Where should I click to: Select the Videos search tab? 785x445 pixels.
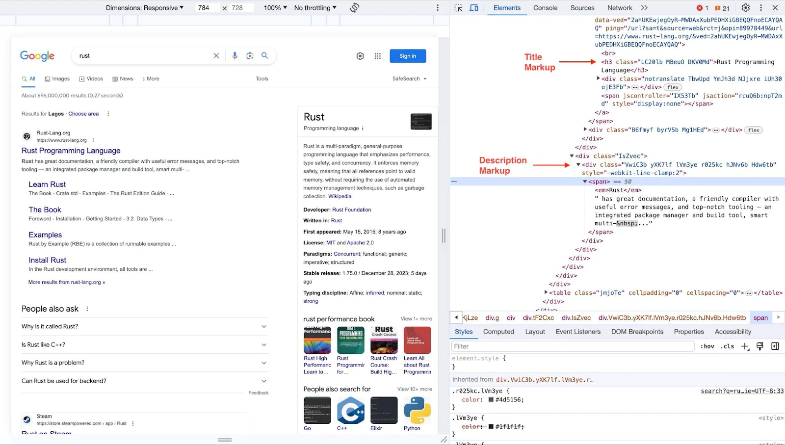tap(91, 79)
